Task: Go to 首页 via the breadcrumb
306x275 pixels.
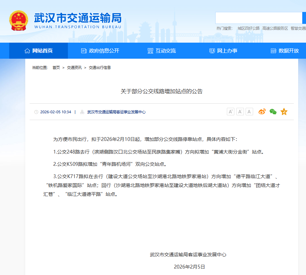Action: click(x=56, y=67)
